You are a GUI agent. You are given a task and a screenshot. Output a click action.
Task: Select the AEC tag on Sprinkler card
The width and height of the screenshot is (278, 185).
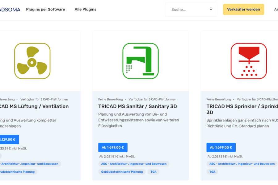[x=242, y=164]
